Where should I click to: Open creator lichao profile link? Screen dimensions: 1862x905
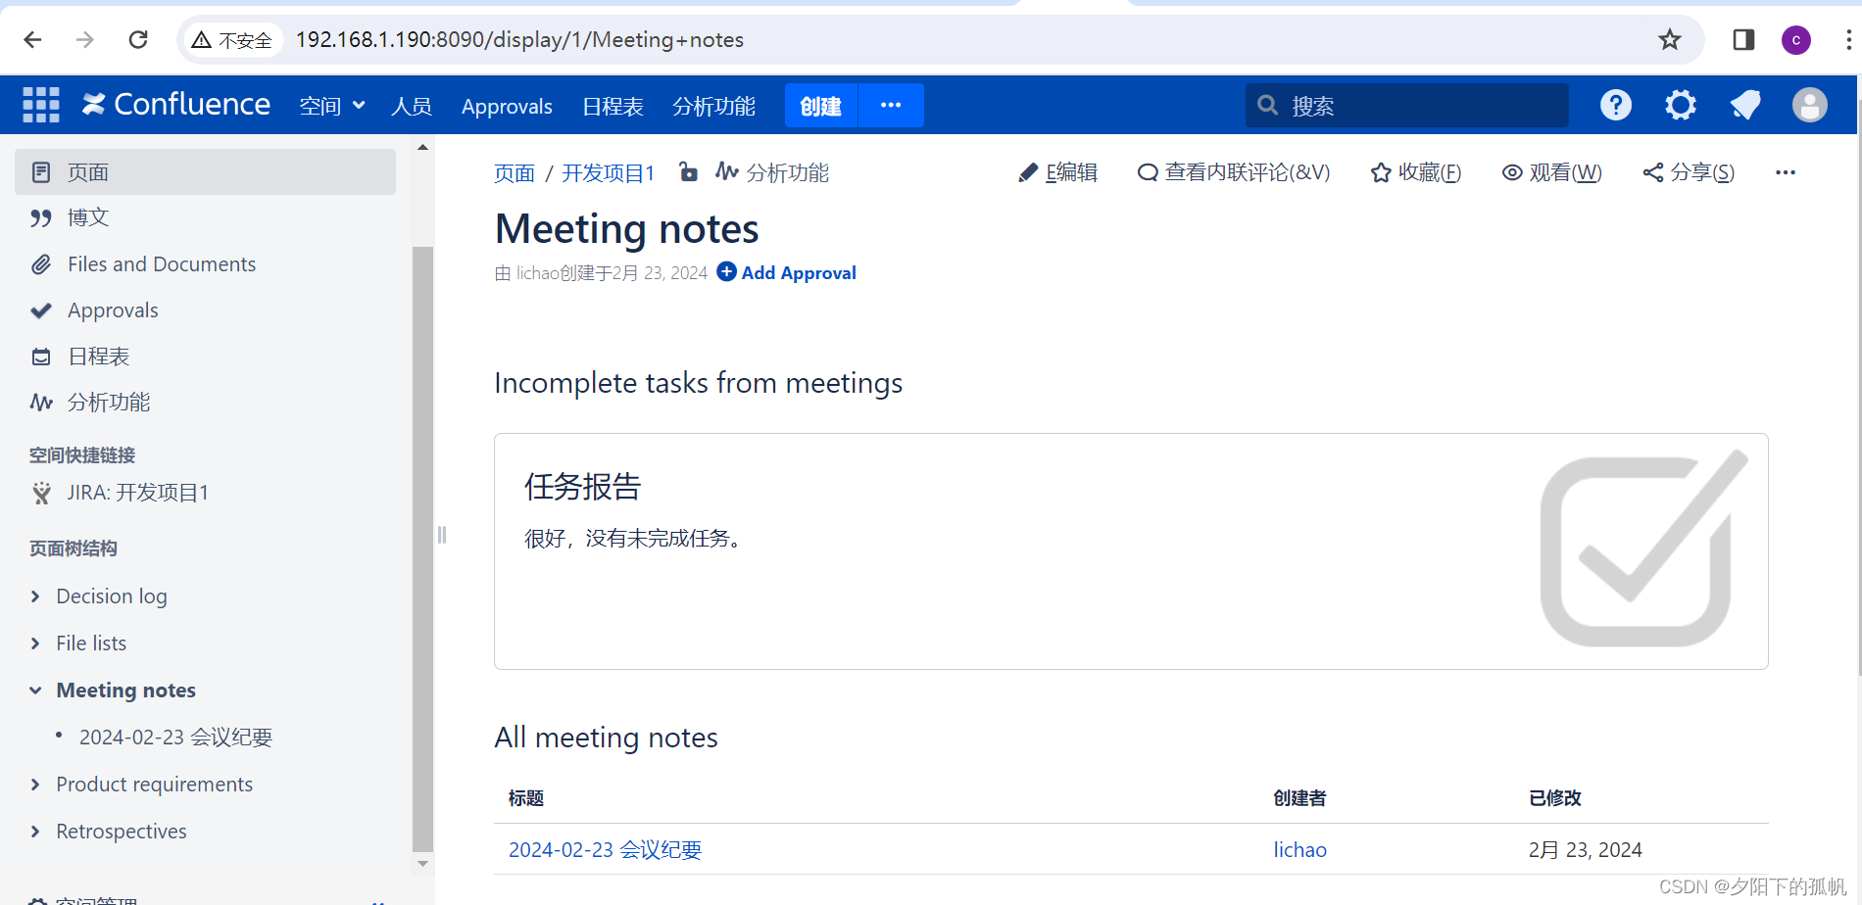pyautogui.click(x=1299, y=849)
